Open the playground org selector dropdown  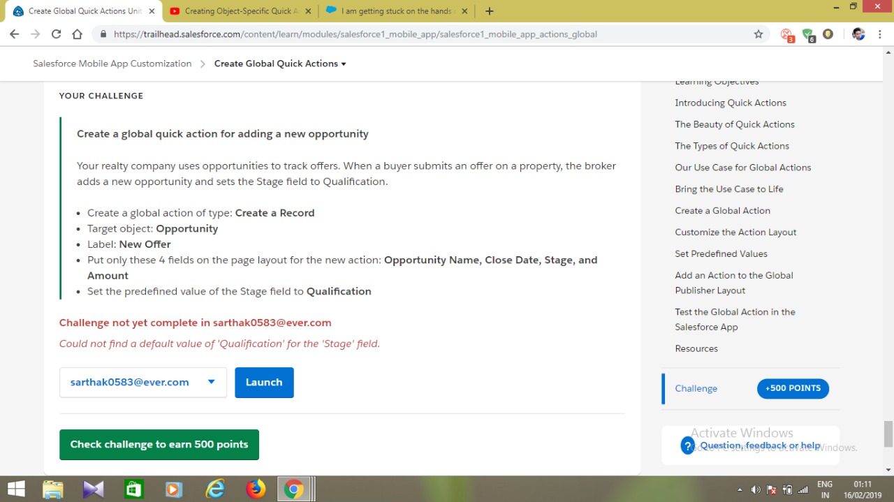tap(211, 382)
